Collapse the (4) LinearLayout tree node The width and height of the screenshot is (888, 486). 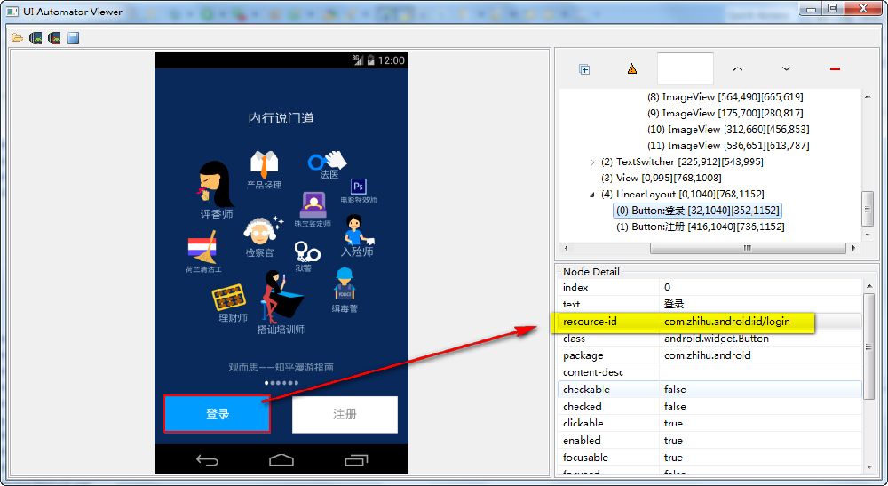click(593, 194)
